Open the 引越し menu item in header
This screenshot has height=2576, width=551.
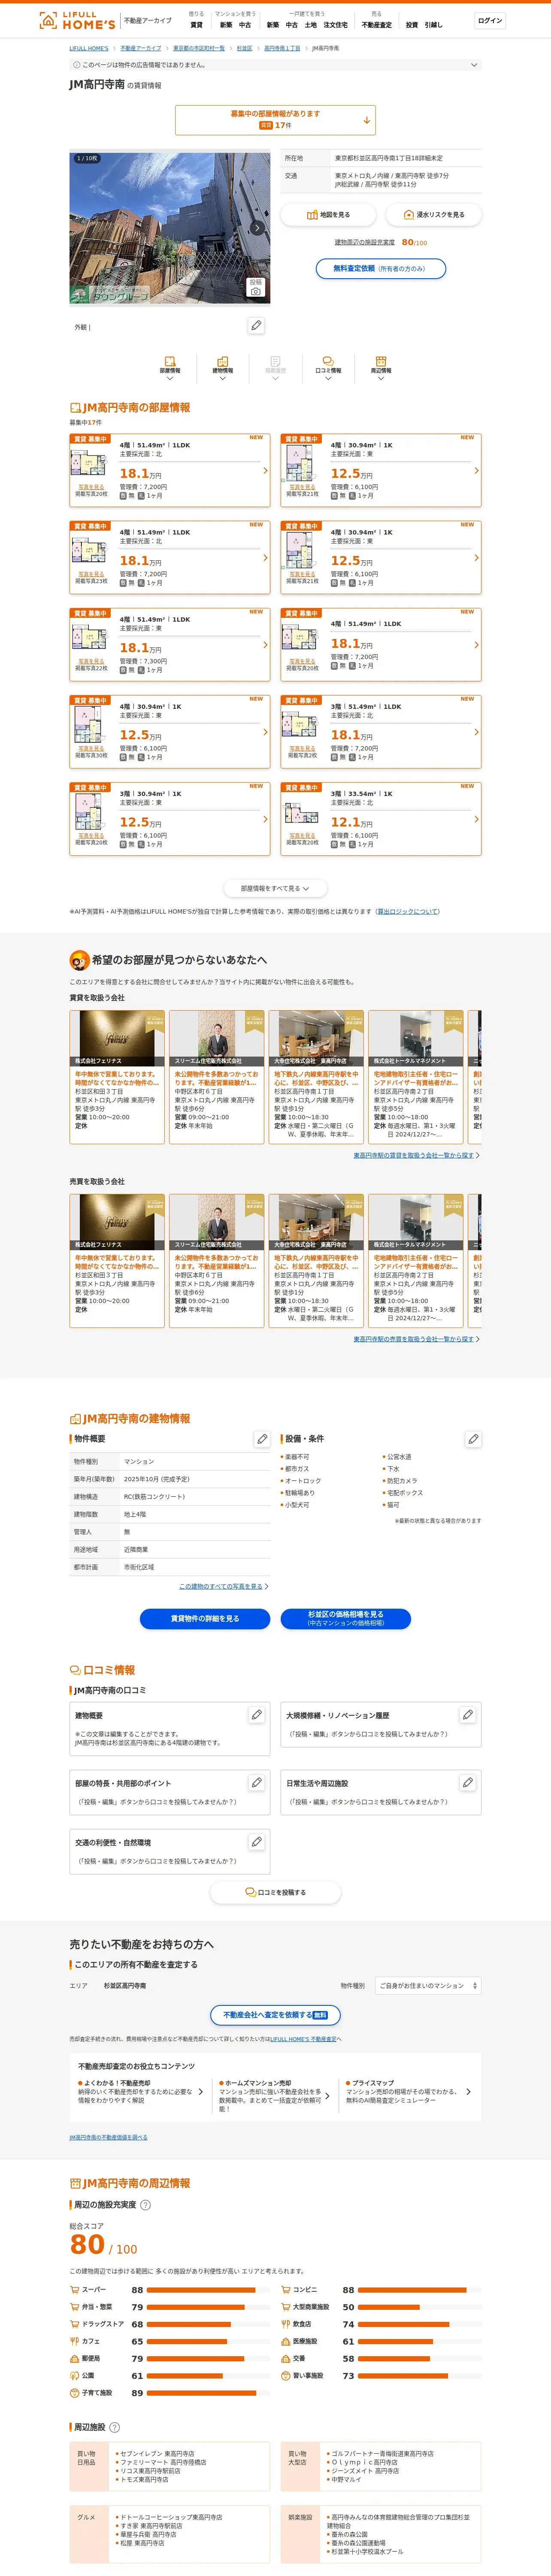[x=433, y=25]
